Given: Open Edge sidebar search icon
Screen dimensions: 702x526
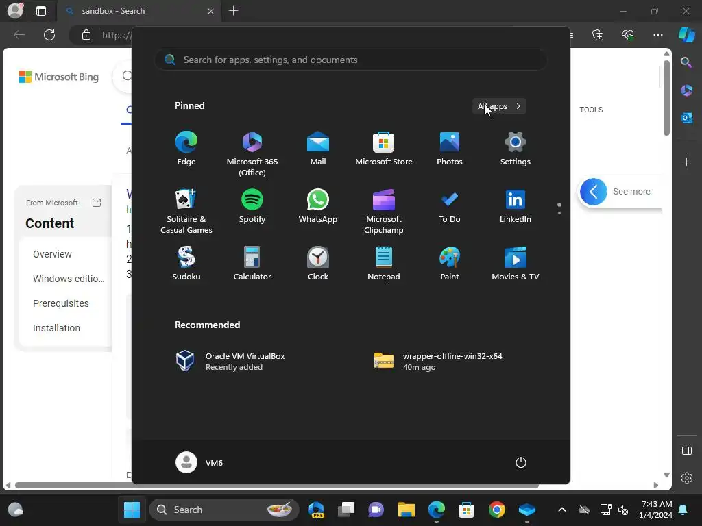Looking at the screenshot, I should 686,62.
